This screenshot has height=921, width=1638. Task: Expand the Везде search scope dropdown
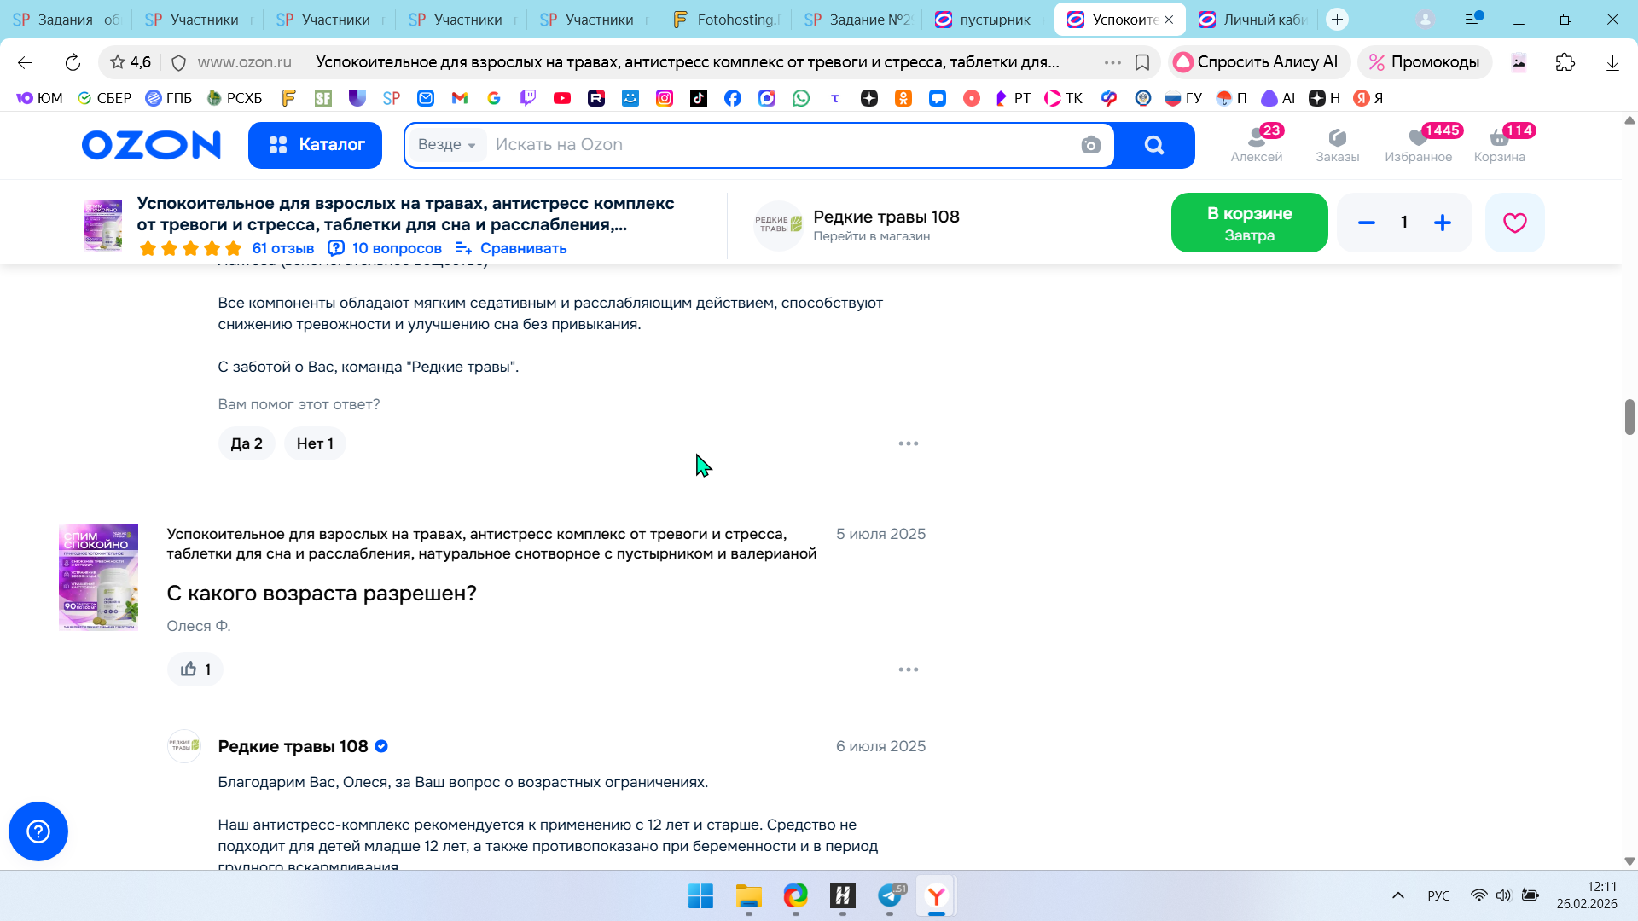coord(447,145)
